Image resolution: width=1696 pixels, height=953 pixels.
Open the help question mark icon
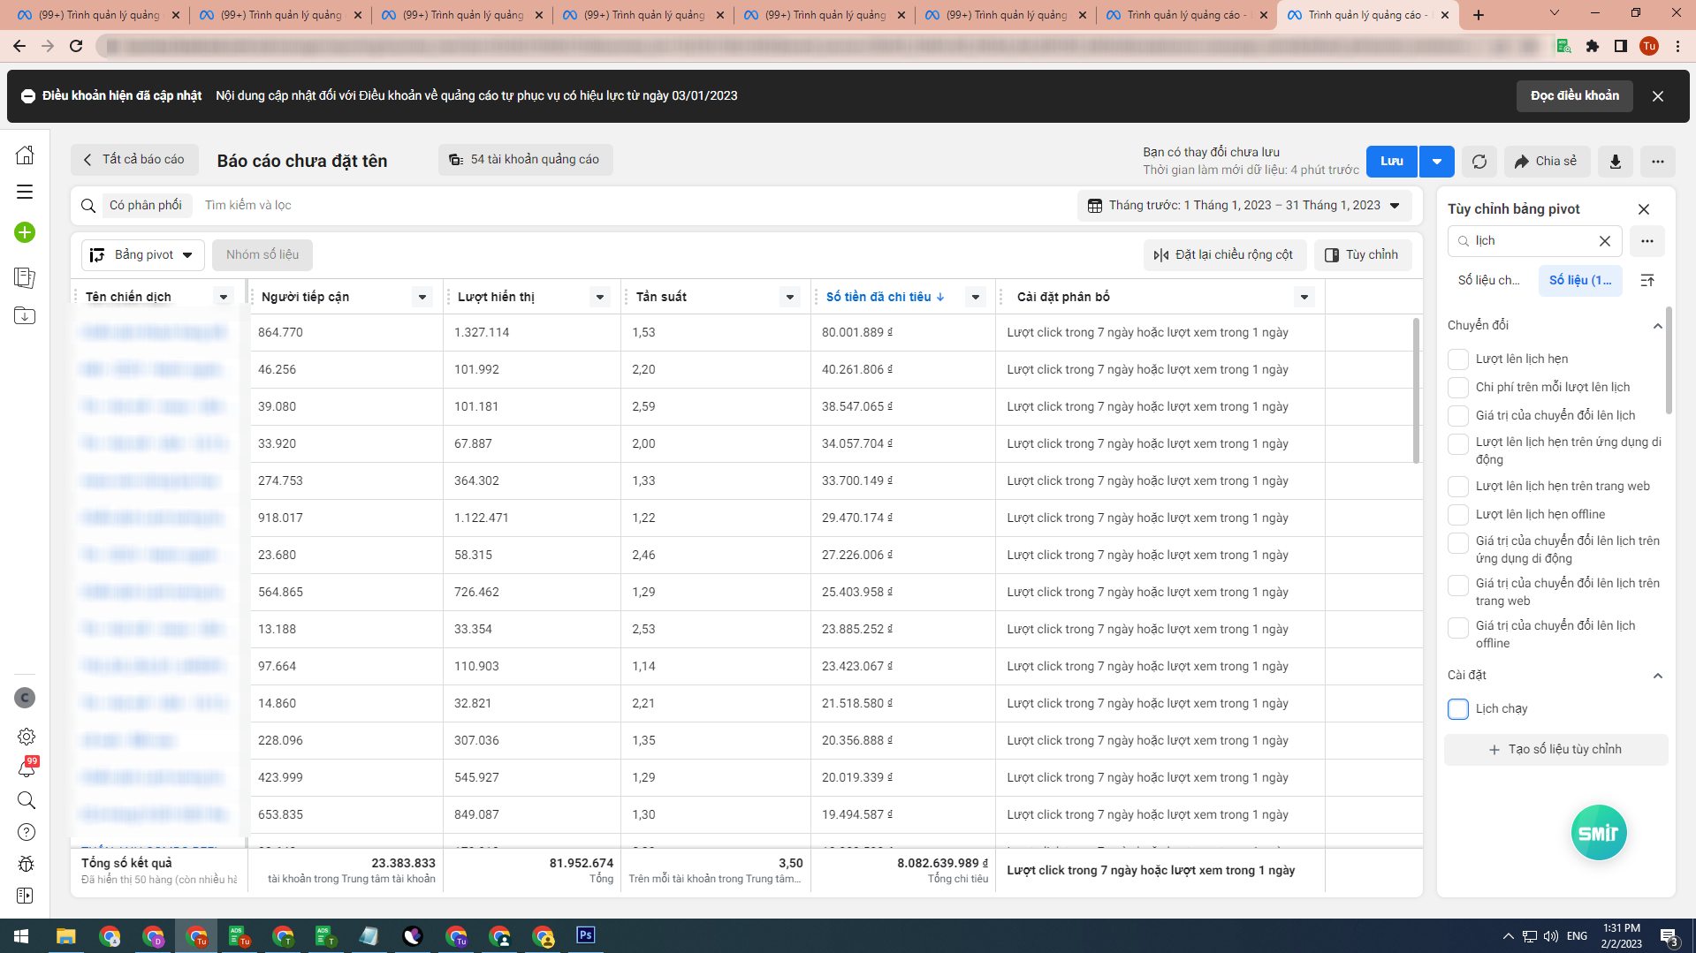point(27,832)
